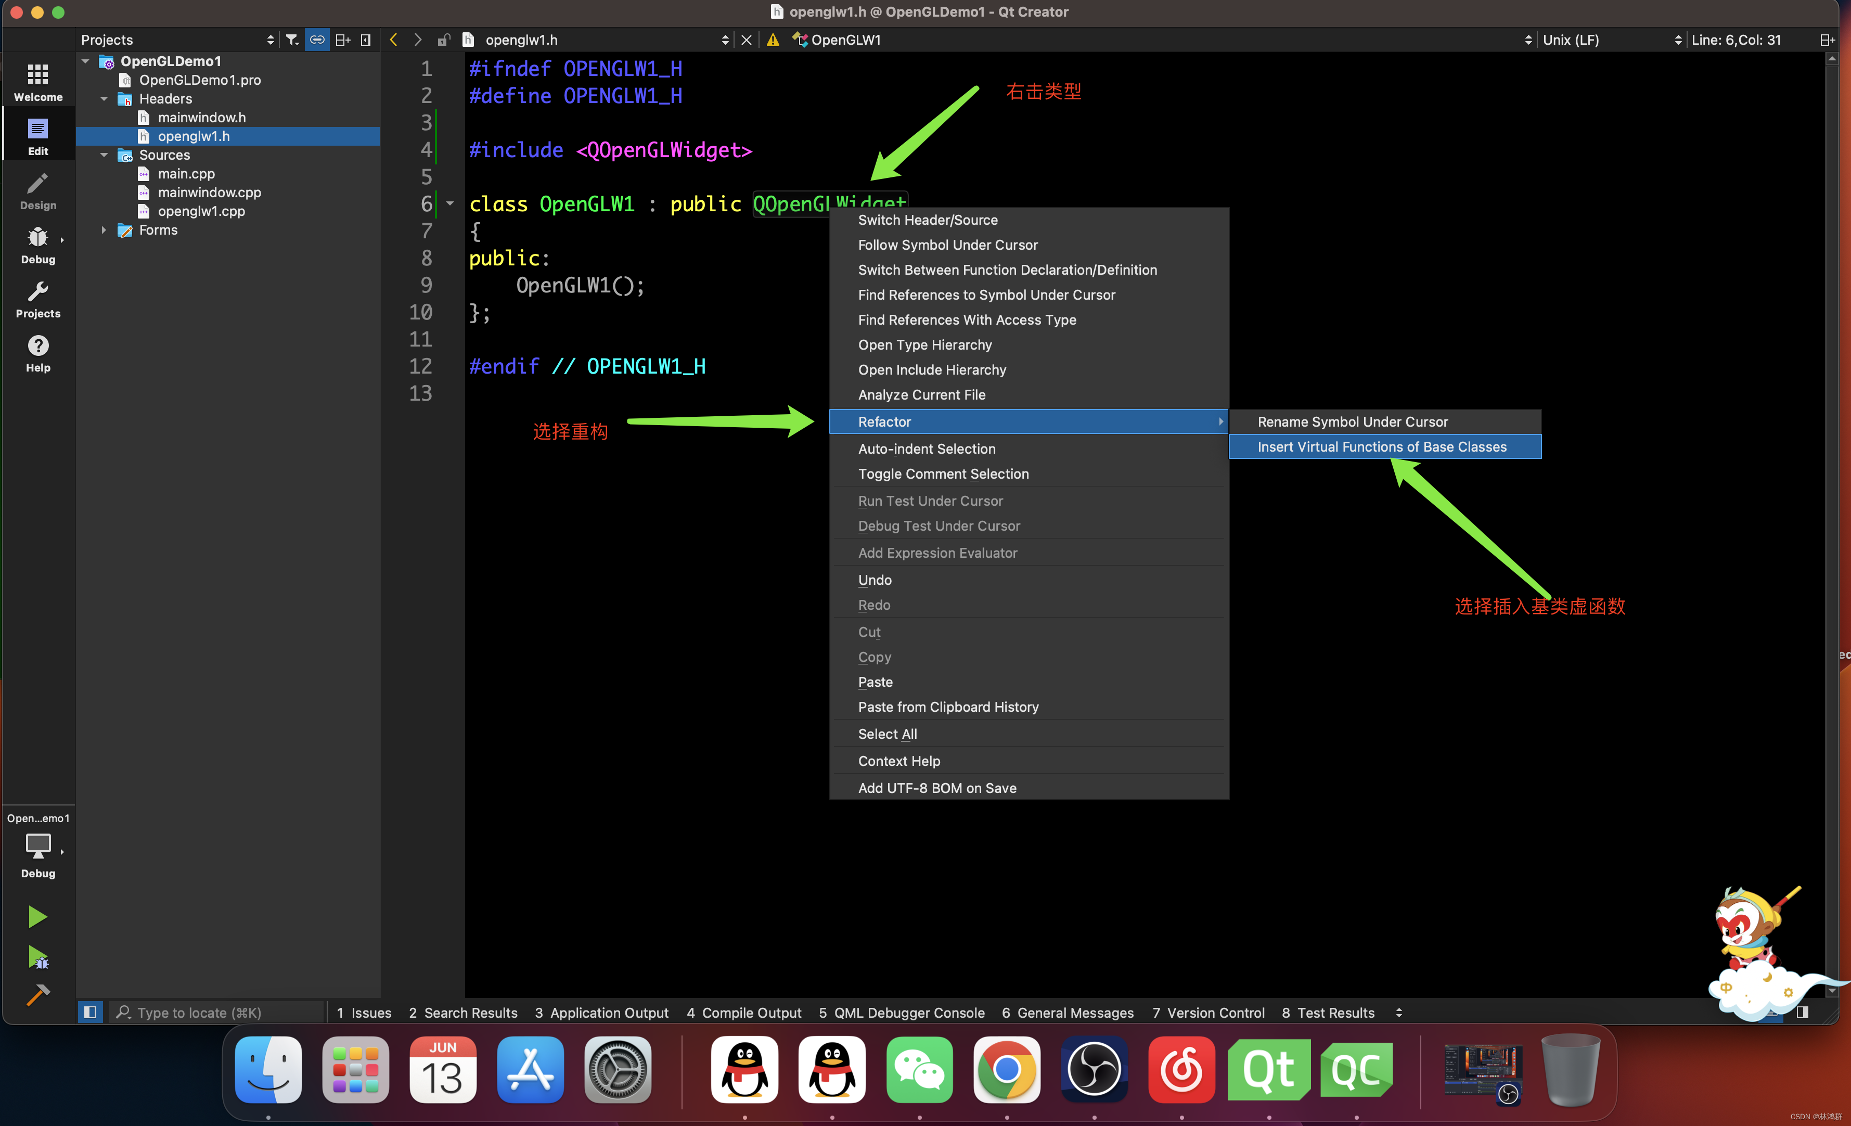1851x1126 pixels.
Task: Toggle synchronize with editor link
Action: point(317,40)
